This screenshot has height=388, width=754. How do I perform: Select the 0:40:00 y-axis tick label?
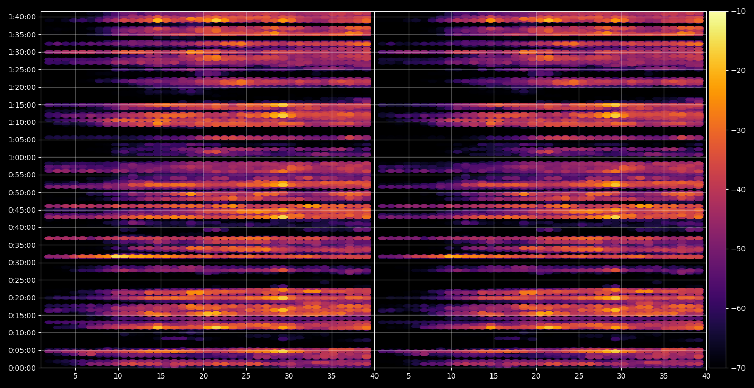(x=22, y=227)
